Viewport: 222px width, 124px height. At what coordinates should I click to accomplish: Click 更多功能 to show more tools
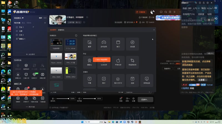click(30, 107)
